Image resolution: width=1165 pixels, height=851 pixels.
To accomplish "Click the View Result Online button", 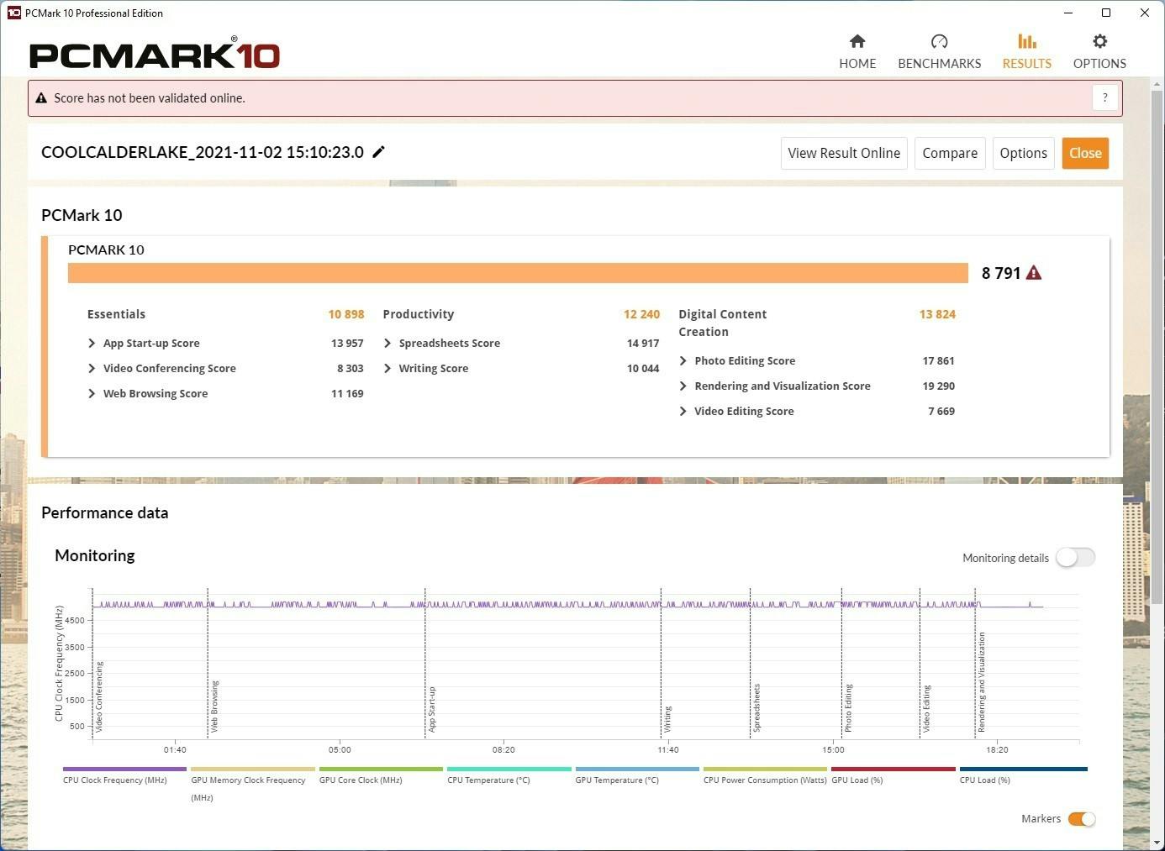I will point(843,153).
